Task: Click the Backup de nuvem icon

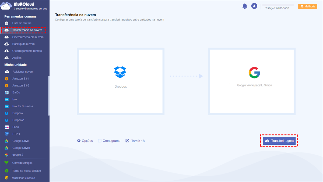Action: (x=7, y=44)
